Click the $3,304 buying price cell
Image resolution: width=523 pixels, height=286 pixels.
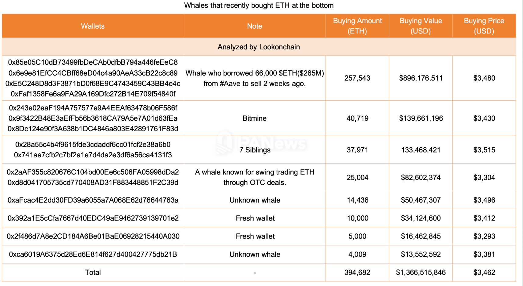(484, 177)
